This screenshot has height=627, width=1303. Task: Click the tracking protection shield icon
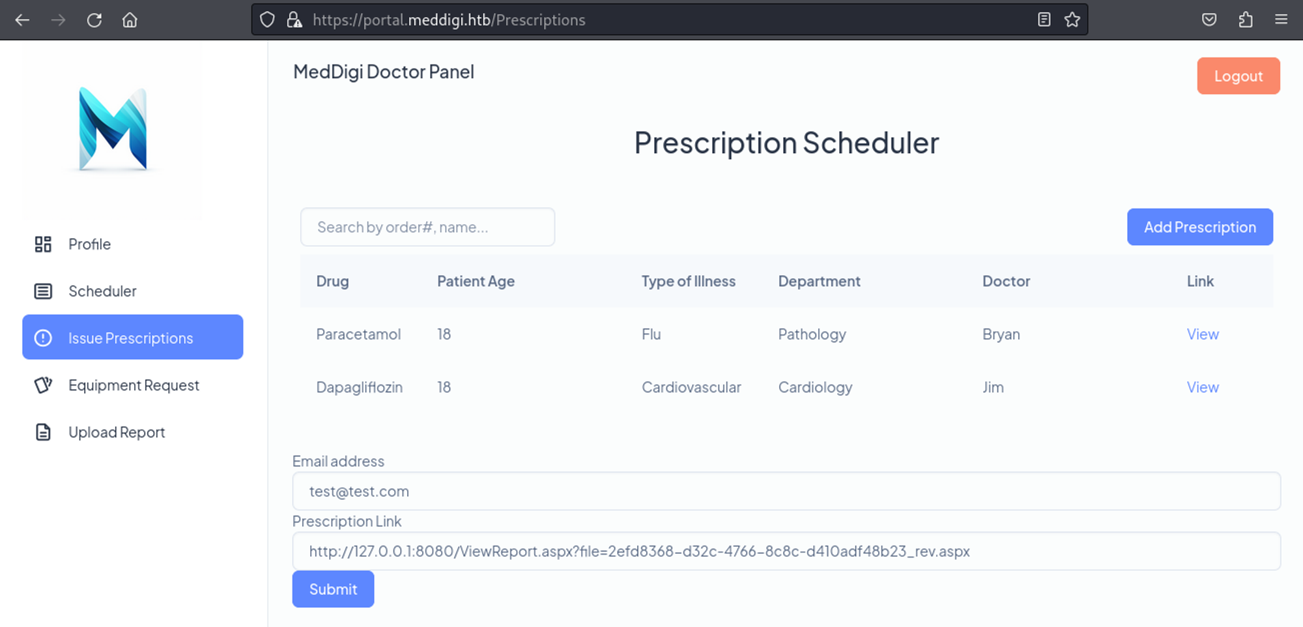click(267, 20)
